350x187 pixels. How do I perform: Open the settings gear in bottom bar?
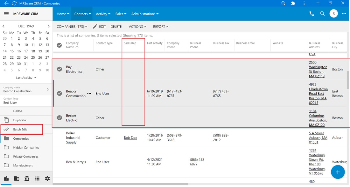tap(47, 178)
